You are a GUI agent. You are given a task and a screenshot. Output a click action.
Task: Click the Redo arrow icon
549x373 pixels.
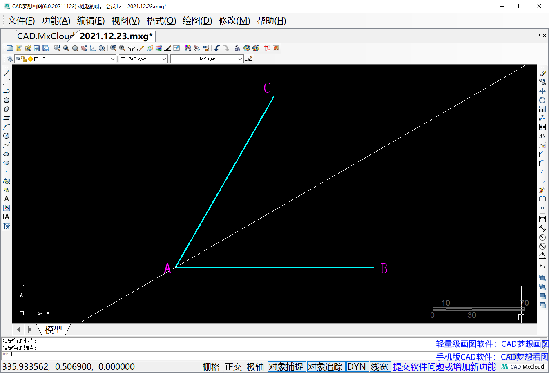pos(226,48)
